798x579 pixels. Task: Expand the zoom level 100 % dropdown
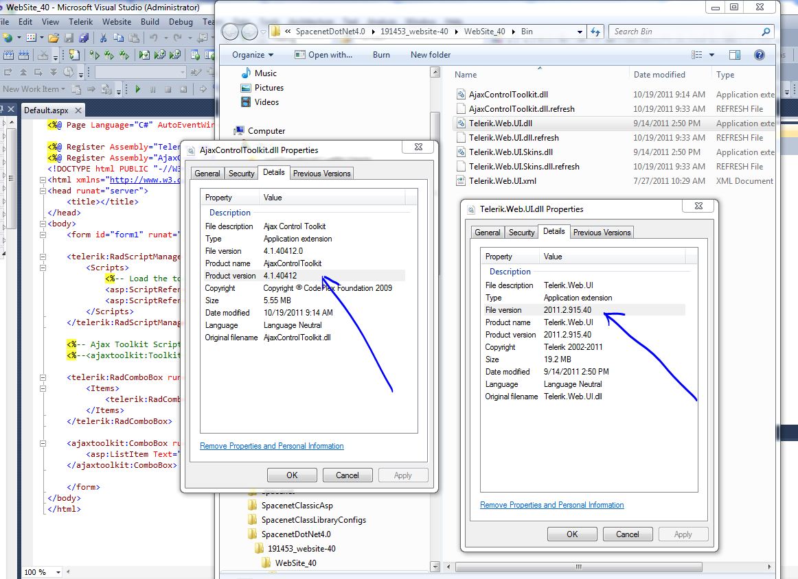pos(58,572)
